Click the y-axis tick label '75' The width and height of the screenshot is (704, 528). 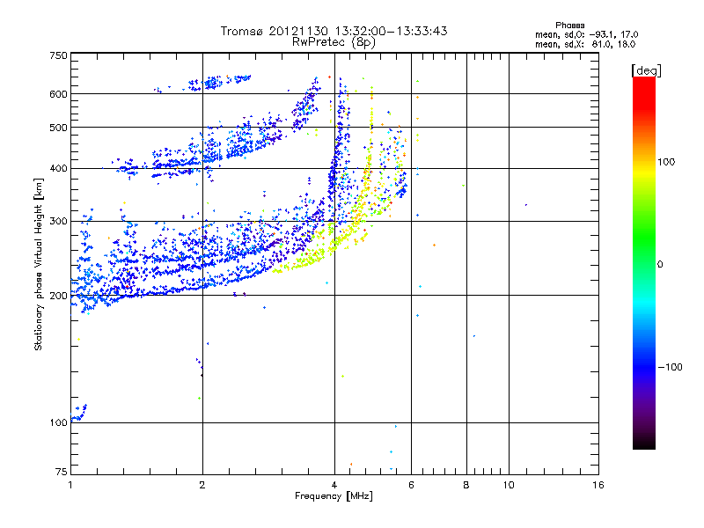(x=62, y=472)
